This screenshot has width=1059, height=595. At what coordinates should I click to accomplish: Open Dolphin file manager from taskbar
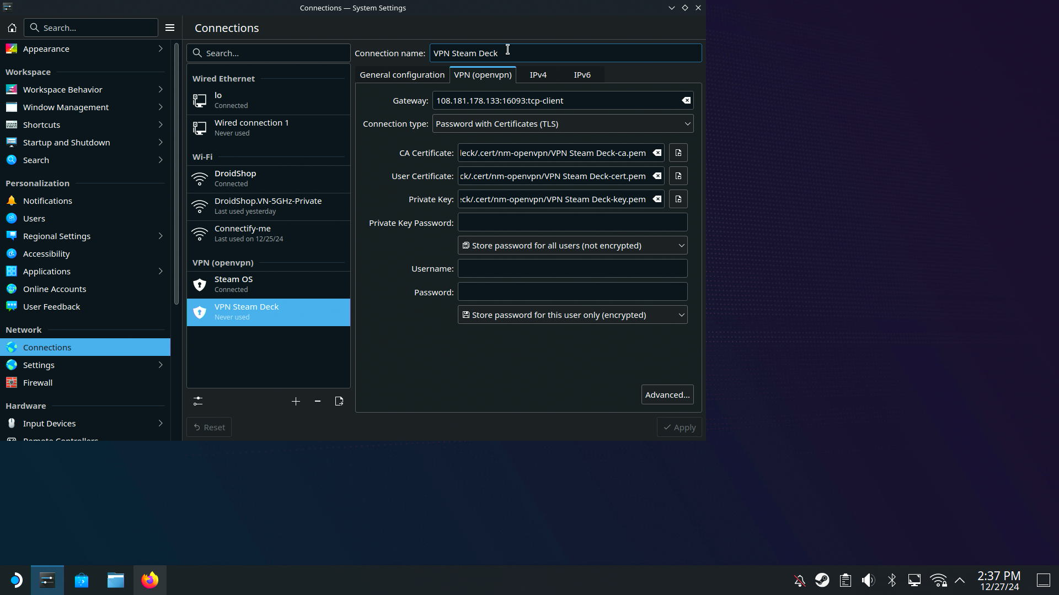[116, 580]
